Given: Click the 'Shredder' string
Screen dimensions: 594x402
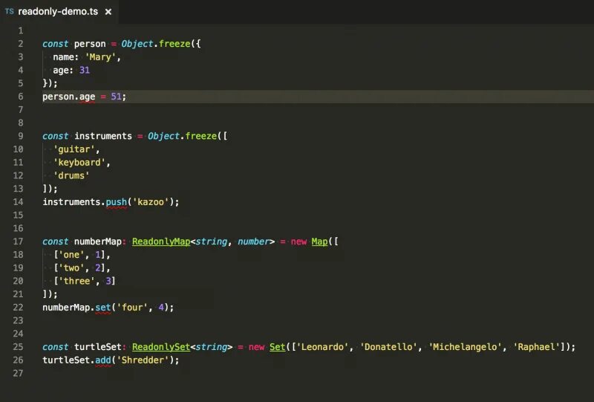Looking at the screenshot, I should 143,360.
